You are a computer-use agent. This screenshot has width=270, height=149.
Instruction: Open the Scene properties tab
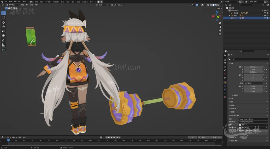tap(225, 70)
